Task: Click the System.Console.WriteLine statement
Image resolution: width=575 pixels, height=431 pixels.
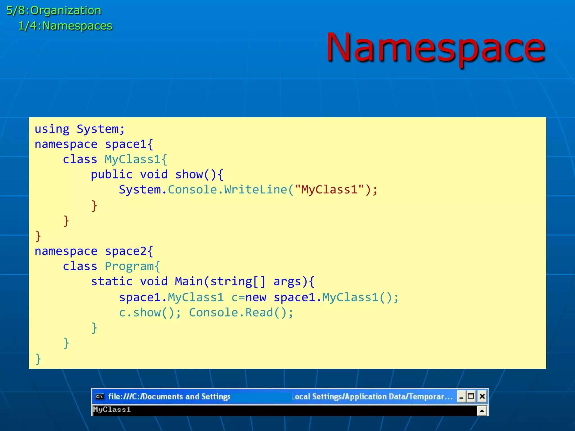Action: (x=248, y=190)
